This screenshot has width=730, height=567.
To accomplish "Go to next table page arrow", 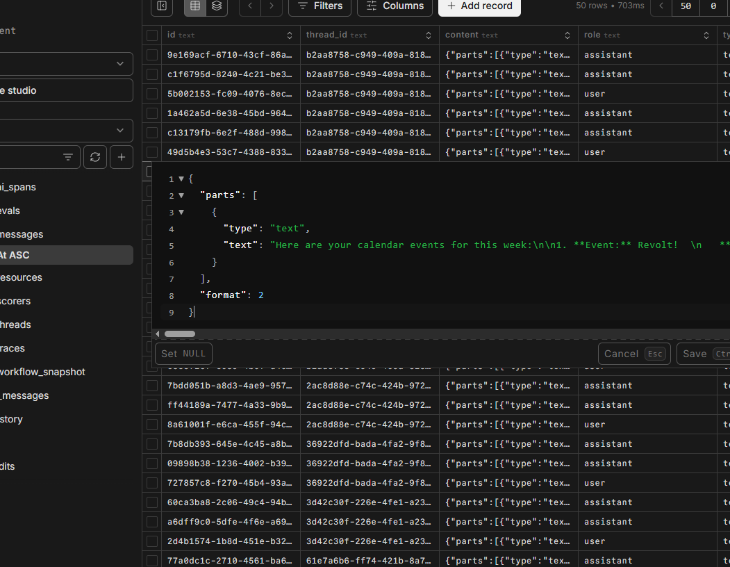I will pos(271,6).
